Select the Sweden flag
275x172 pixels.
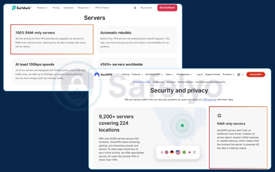tap(195, 152)
